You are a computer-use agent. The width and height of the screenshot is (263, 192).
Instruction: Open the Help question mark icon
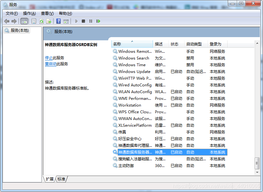[59, 21]
